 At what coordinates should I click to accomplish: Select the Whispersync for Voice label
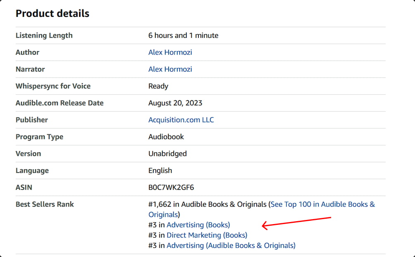(53, 86)
